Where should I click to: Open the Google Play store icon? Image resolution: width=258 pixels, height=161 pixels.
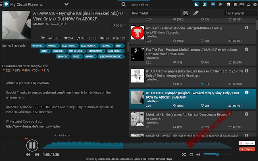221,4
